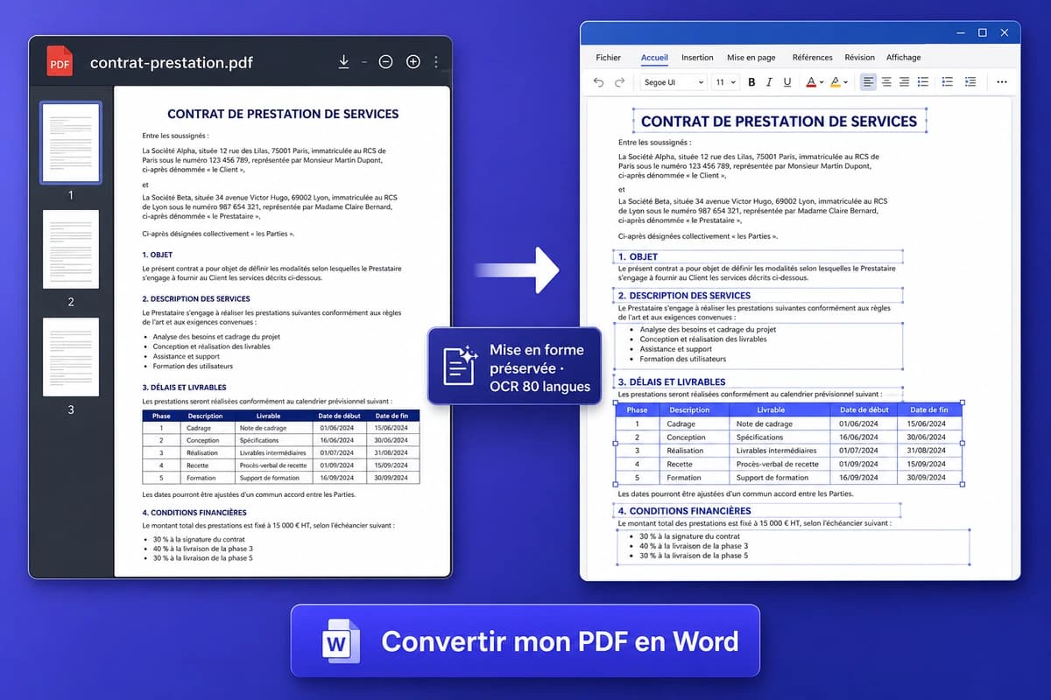This screenshot has width=1051, height=700.
Task: Select page 1 thumbnail in PDF sidebar
Action: (x=70, y=143)
